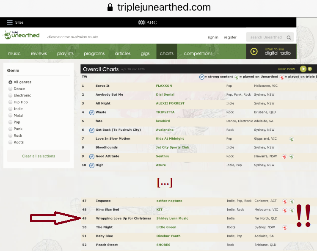Open the playlists nav tab
This screenshot has width=317, height=251.
click(65, 53)
